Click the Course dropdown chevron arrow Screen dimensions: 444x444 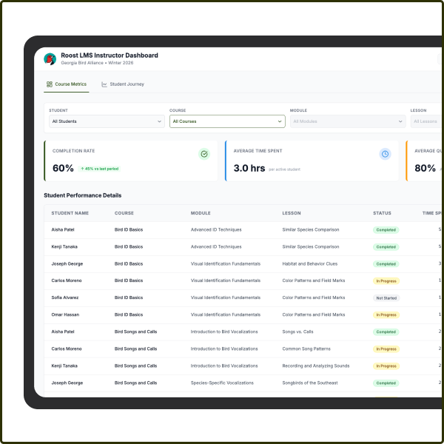click(280, 121)
